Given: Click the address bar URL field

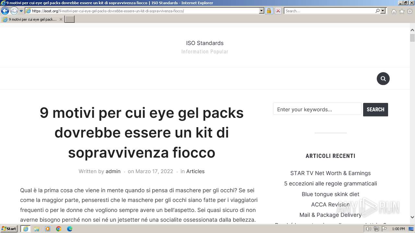Looking at the screenshot, I should click(x=142, y=11).
